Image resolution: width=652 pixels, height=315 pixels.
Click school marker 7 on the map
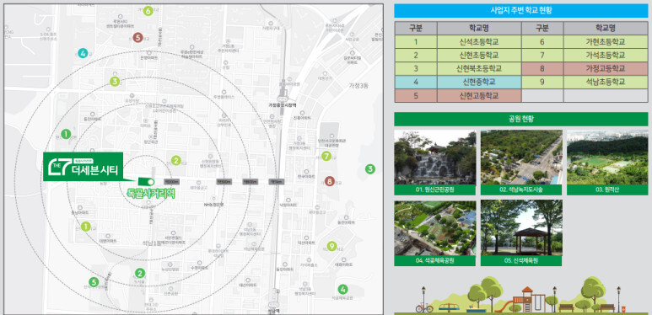tap(326, 157)
